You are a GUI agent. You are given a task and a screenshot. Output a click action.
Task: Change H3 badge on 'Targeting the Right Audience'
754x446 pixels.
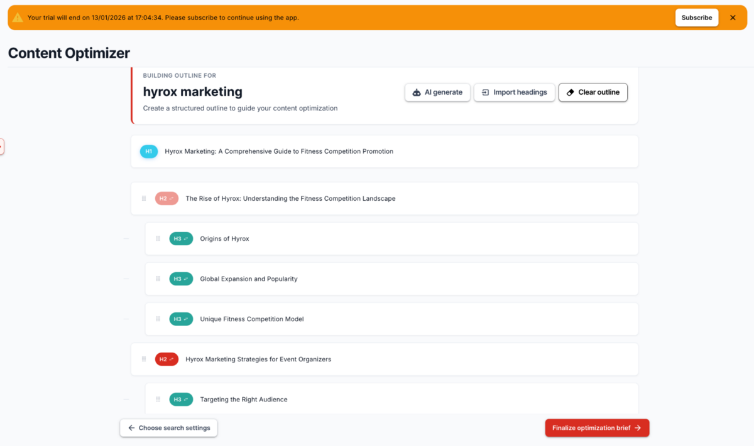[181, 400]
